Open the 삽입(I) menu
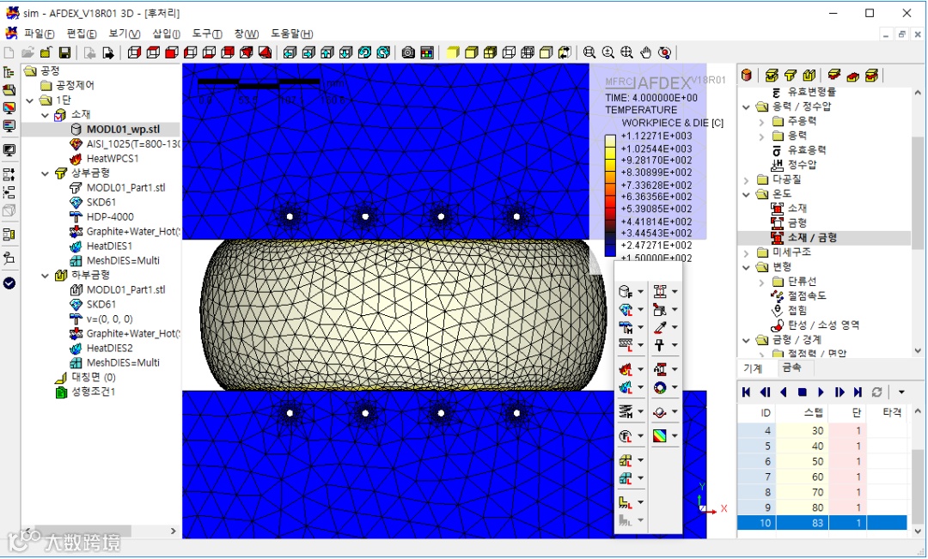 click(167, 33)
